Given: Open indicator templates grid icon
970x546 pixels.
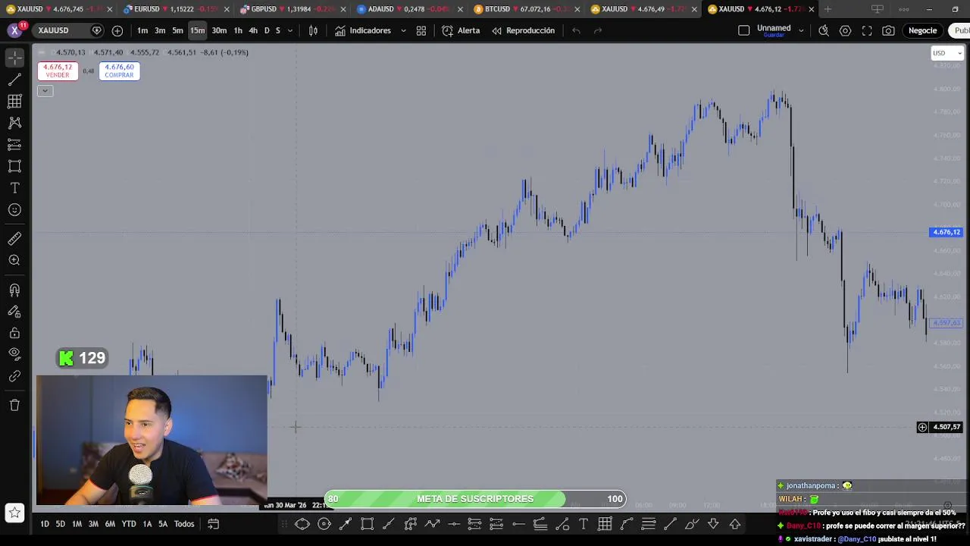Looking at the screenshot, I should click(421, 30).
